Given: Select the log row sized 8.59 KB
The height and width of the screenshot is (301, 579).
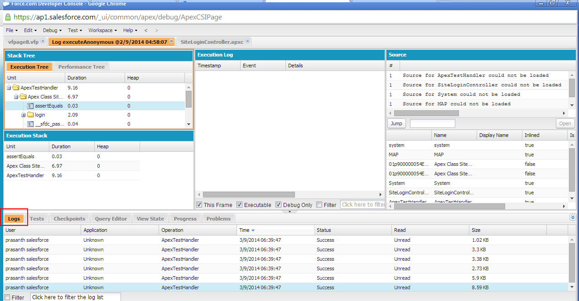Looking at the screenshot, I should (x=285, y=287).
